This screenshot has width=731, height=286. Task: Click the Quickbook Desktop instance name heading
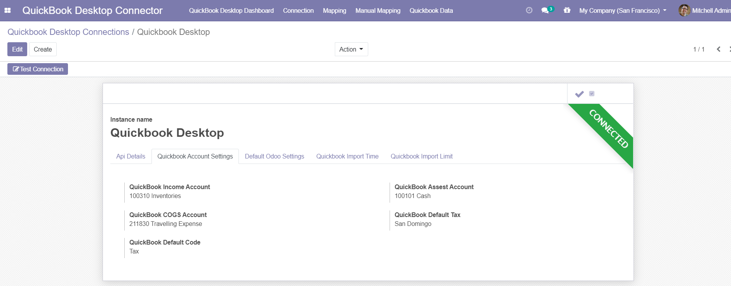pyautogui.click(x=167, y=133)
